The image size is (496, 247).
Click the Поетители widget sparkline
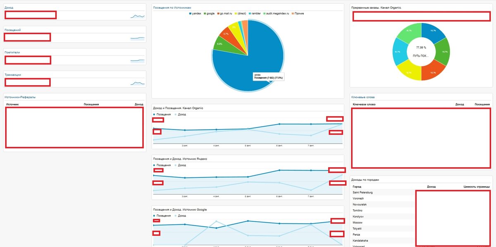tap(138, 60)
